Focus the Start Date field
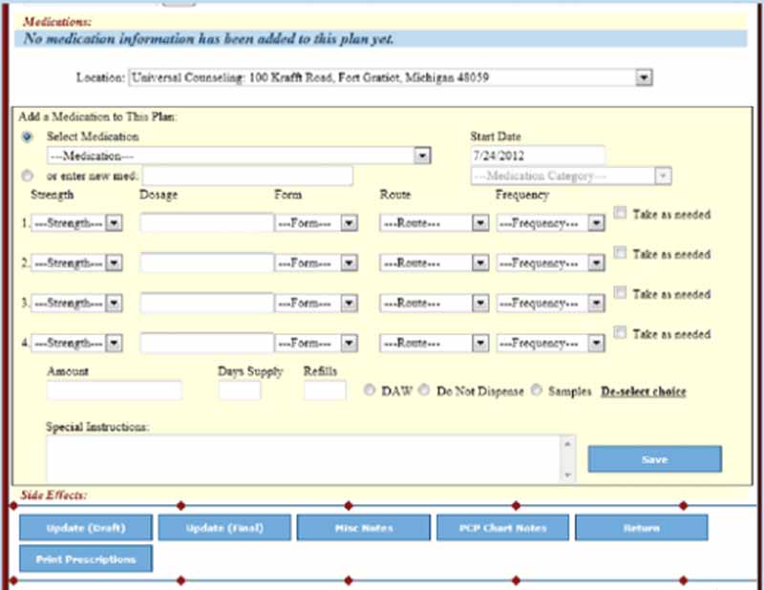 [x=538, y=156]
